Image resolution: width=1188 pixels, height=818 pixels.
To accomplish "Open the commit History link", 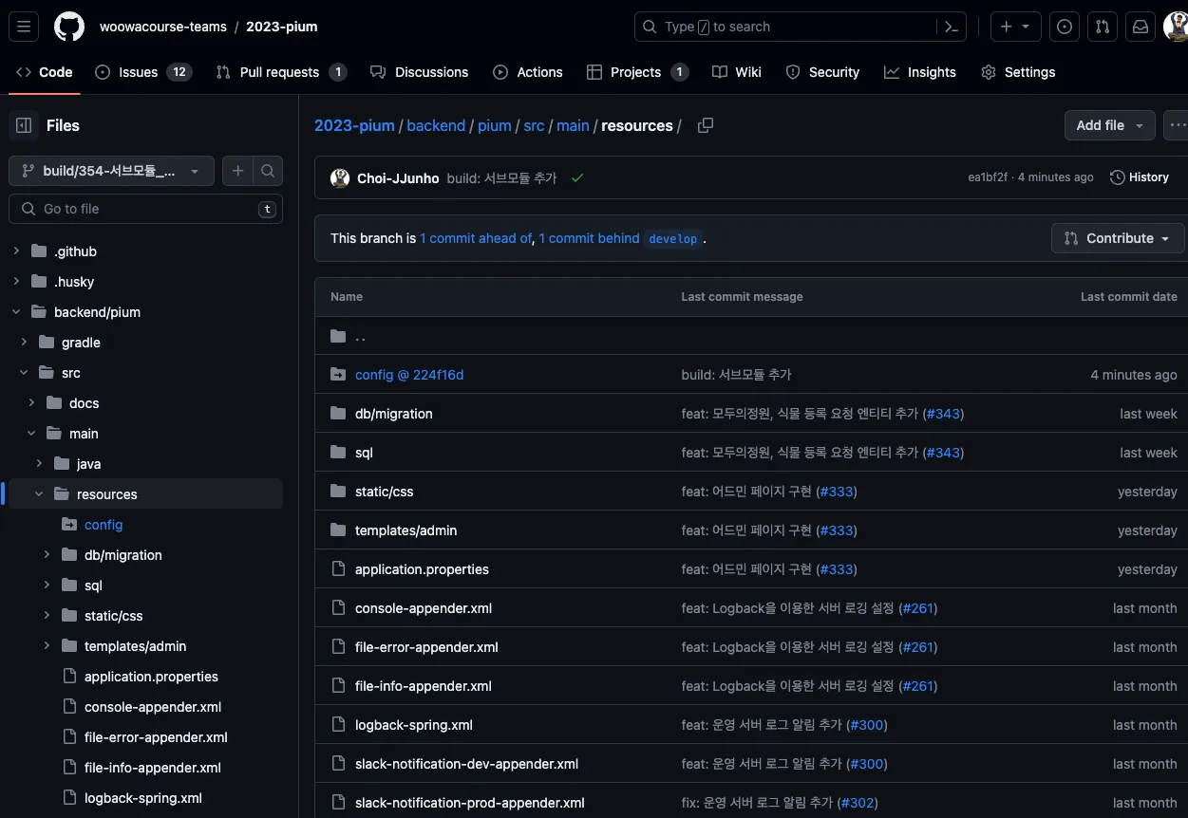I will pyautogui.click(x=1140, y=177).
